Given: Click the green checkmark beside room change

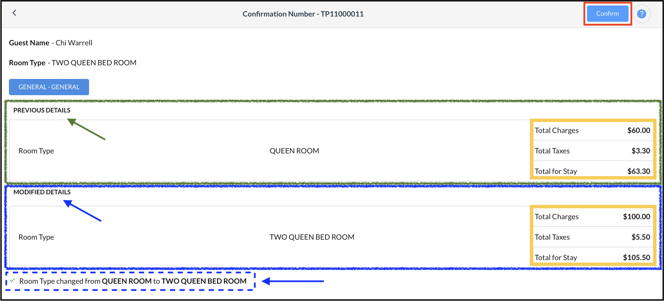Looking at the screenshot, I should pyautogui.click(x=12, y=281).
